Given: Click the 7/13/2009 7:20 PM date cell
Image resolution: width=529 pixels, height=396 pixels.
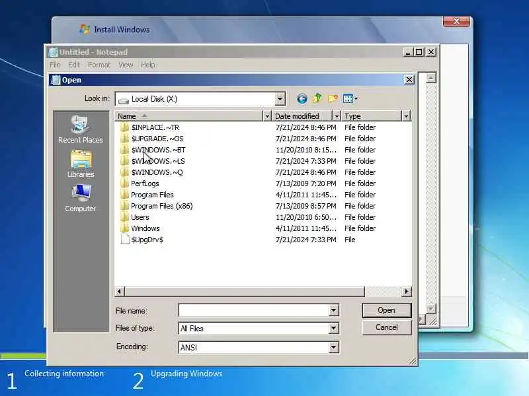Looking at the screenshot, I should point(305,183).
